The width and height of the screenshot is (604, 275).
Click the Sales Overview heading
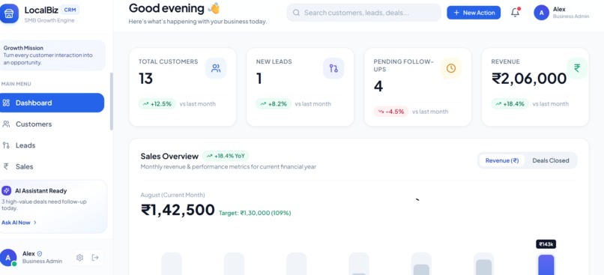[x=169, y=156]
